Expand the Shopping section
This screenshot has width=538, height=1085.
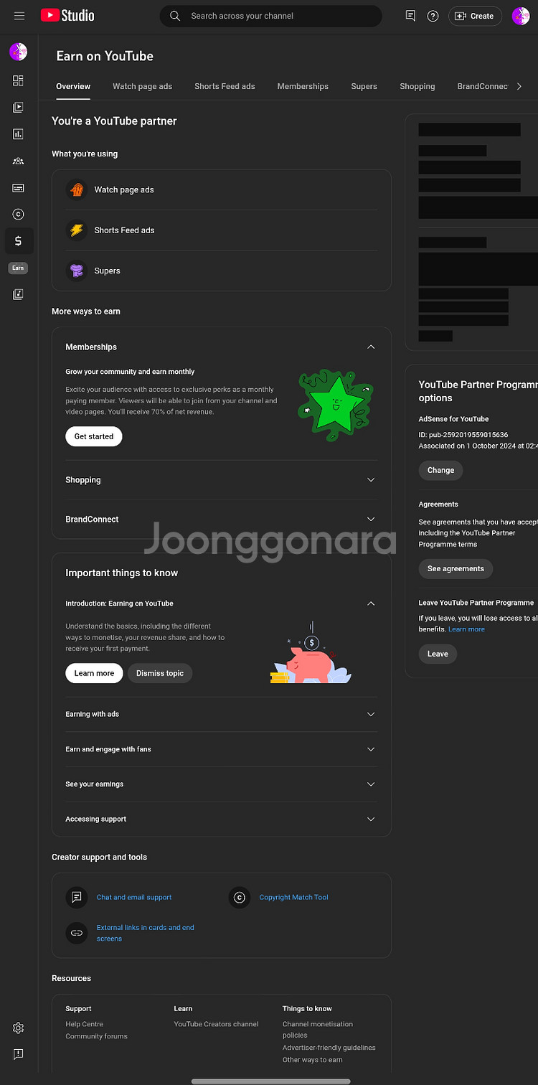[x=371, y=480]
